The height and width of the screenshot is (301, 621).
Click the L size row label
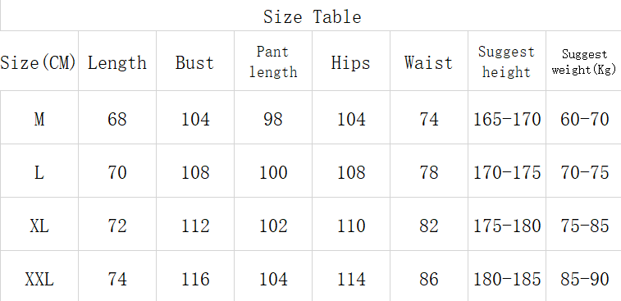point(39,172)
